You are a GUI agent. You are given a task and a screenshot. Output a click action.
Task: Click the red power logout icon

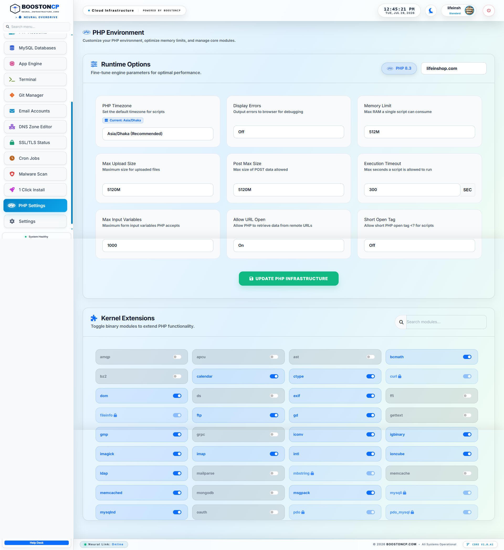[x=489, y=11]
